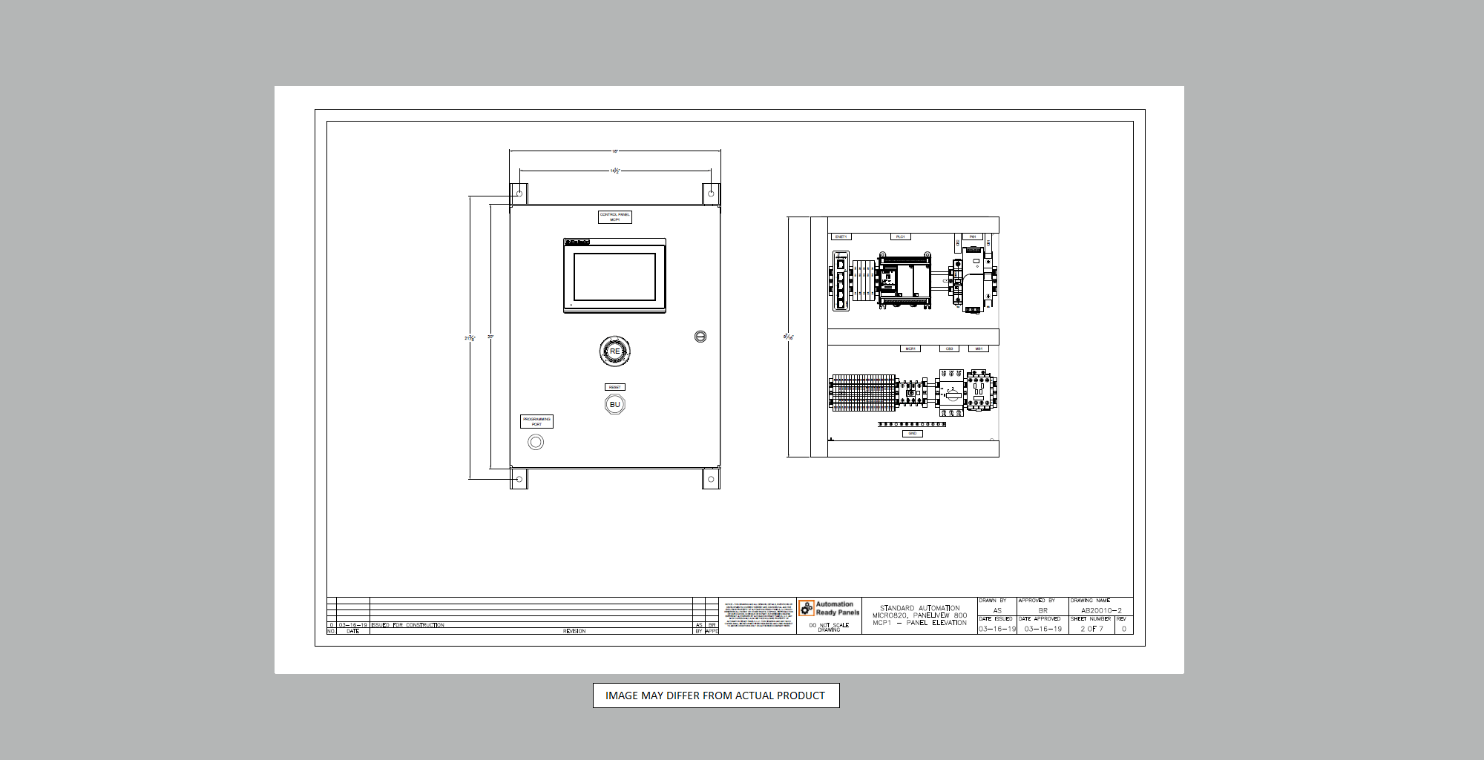Click the CONTROL PANEL MCP1 nameplate
Image resolution: width=1484 pixels, height=760 pixels.
click(x=614, y=217)
